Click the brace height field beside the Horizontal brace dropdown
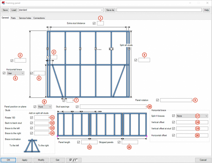Viewport: 212px width, 163px height. point(39,73)
